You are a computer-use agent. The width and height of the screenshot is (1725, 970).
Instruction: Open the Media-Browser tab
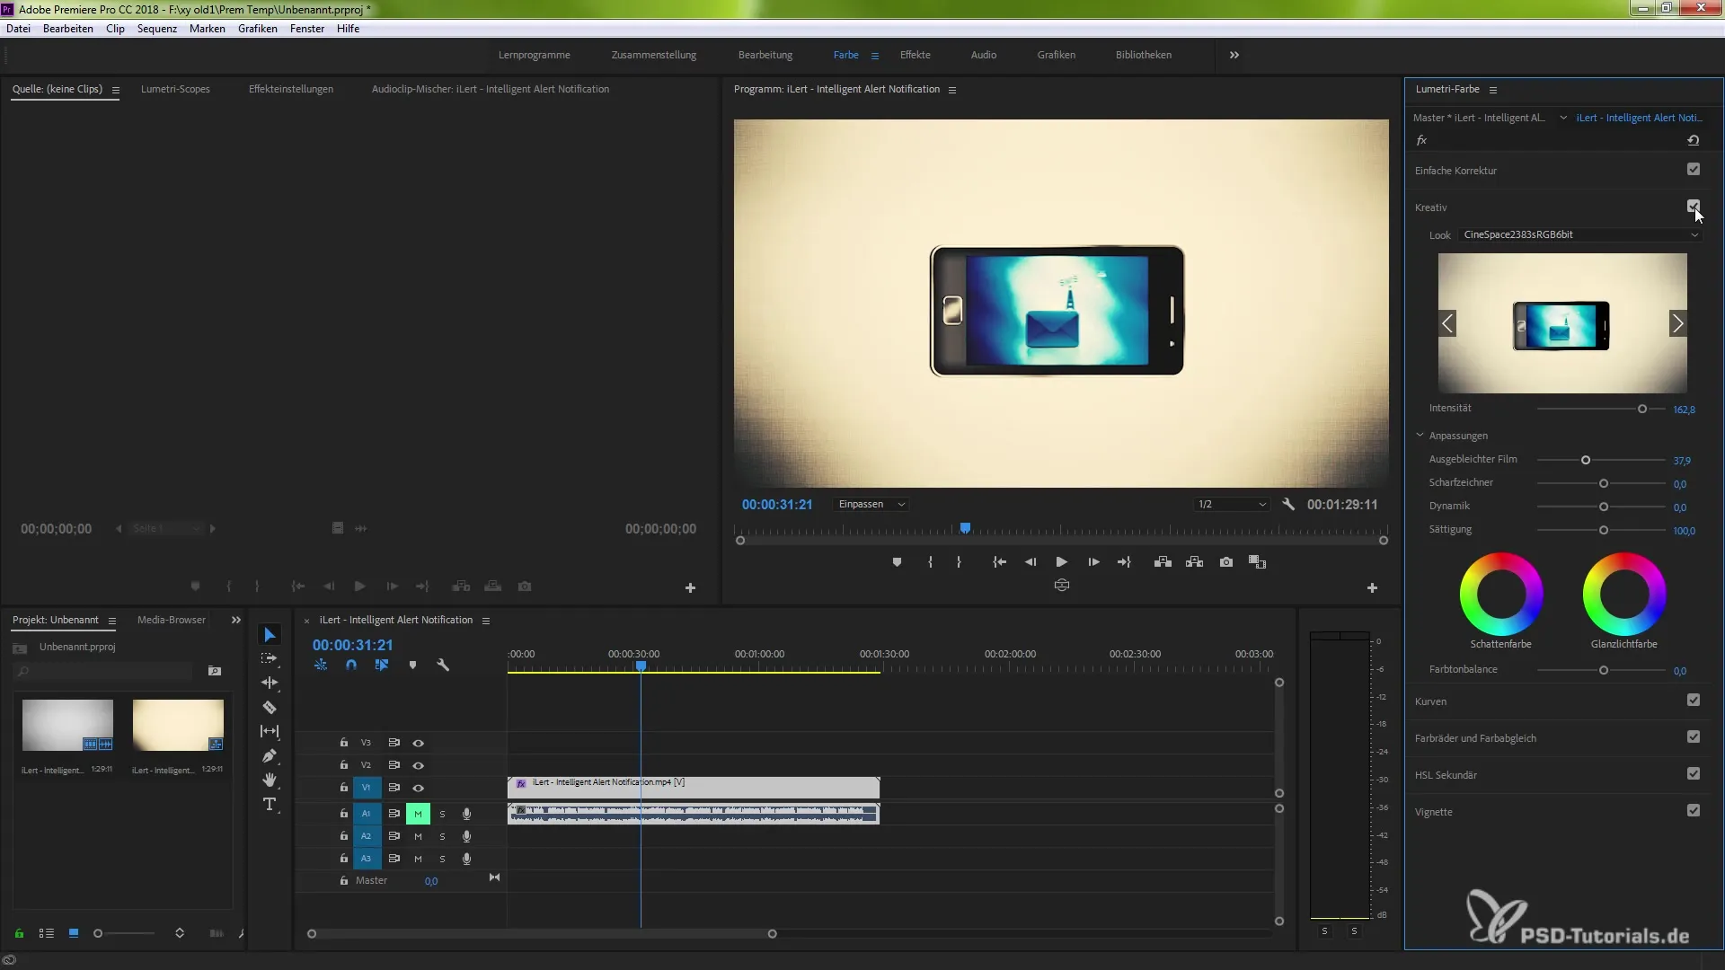(172, 620)
